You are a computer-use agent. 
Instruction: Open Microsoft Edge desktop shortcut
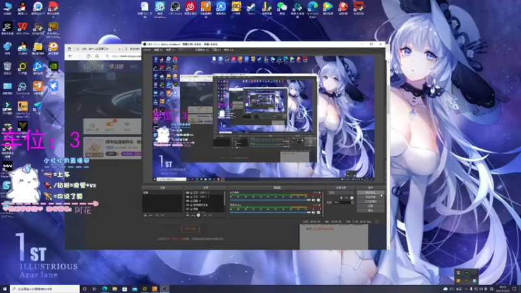coord(313,9)
